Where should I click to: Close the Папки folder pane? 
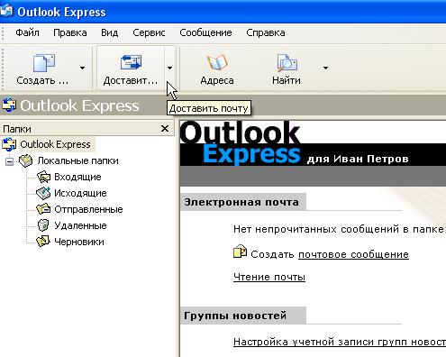tap(165, 129)
